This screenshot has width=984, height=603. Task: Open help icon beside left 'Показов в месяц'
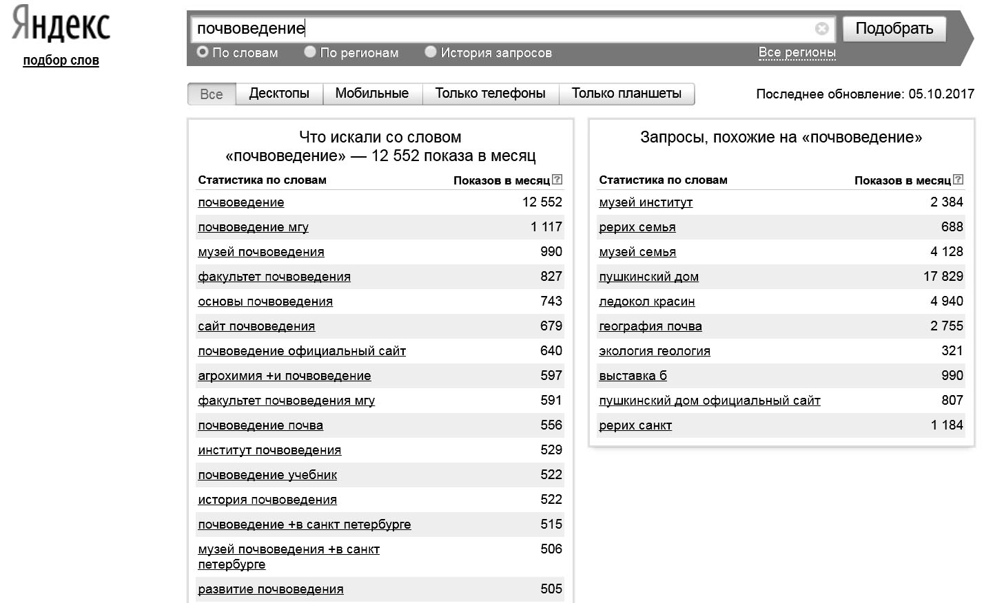557,180
